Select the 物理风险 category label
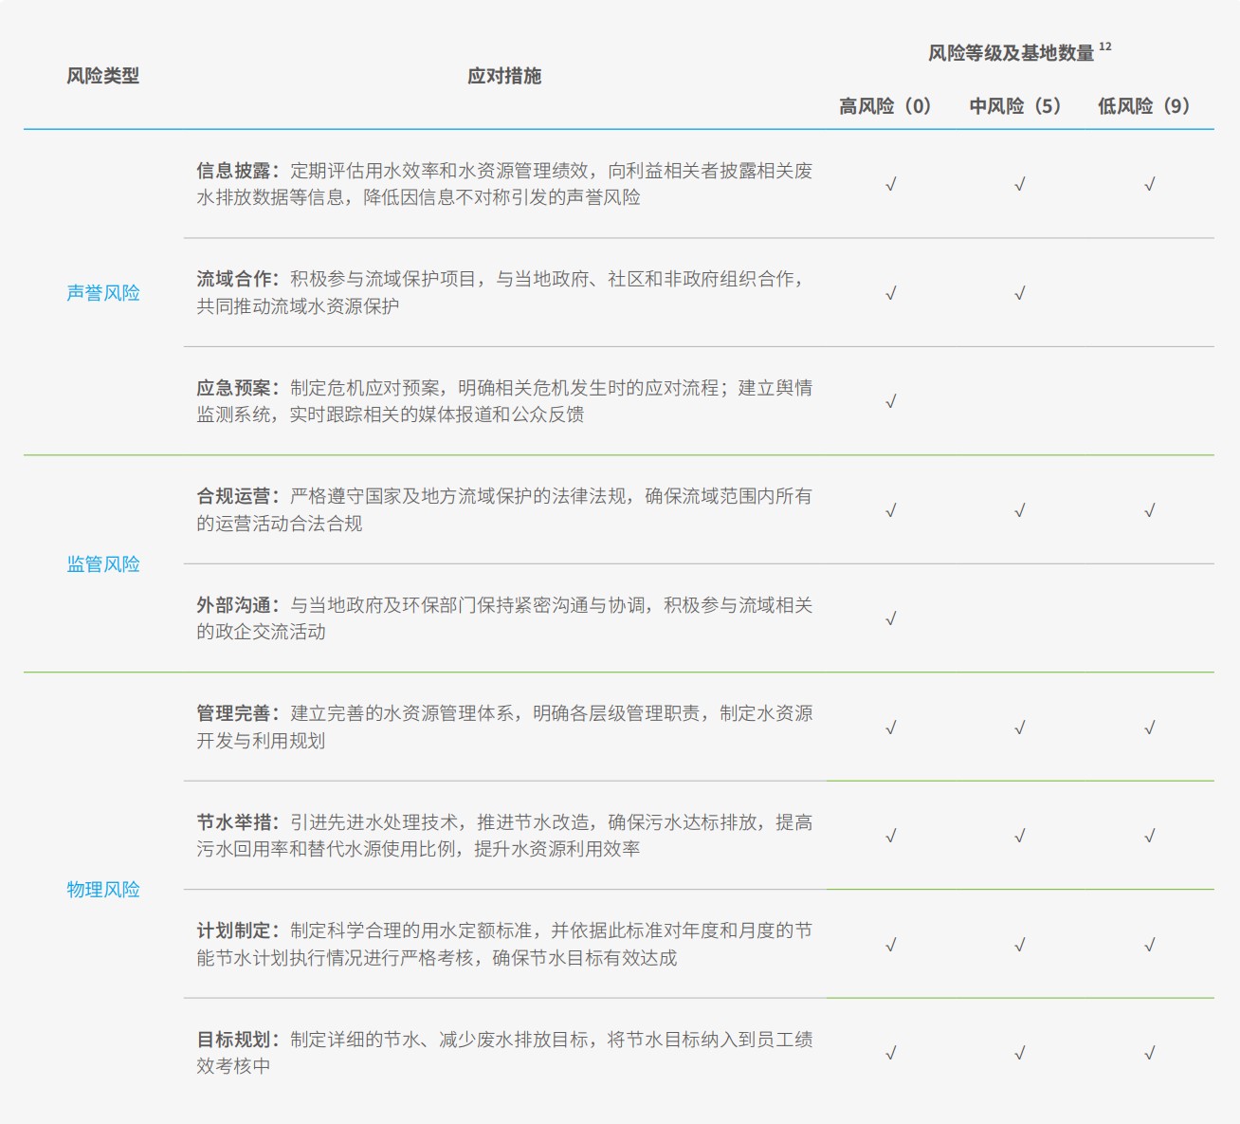The image size is (1240, 1124). 103,890
